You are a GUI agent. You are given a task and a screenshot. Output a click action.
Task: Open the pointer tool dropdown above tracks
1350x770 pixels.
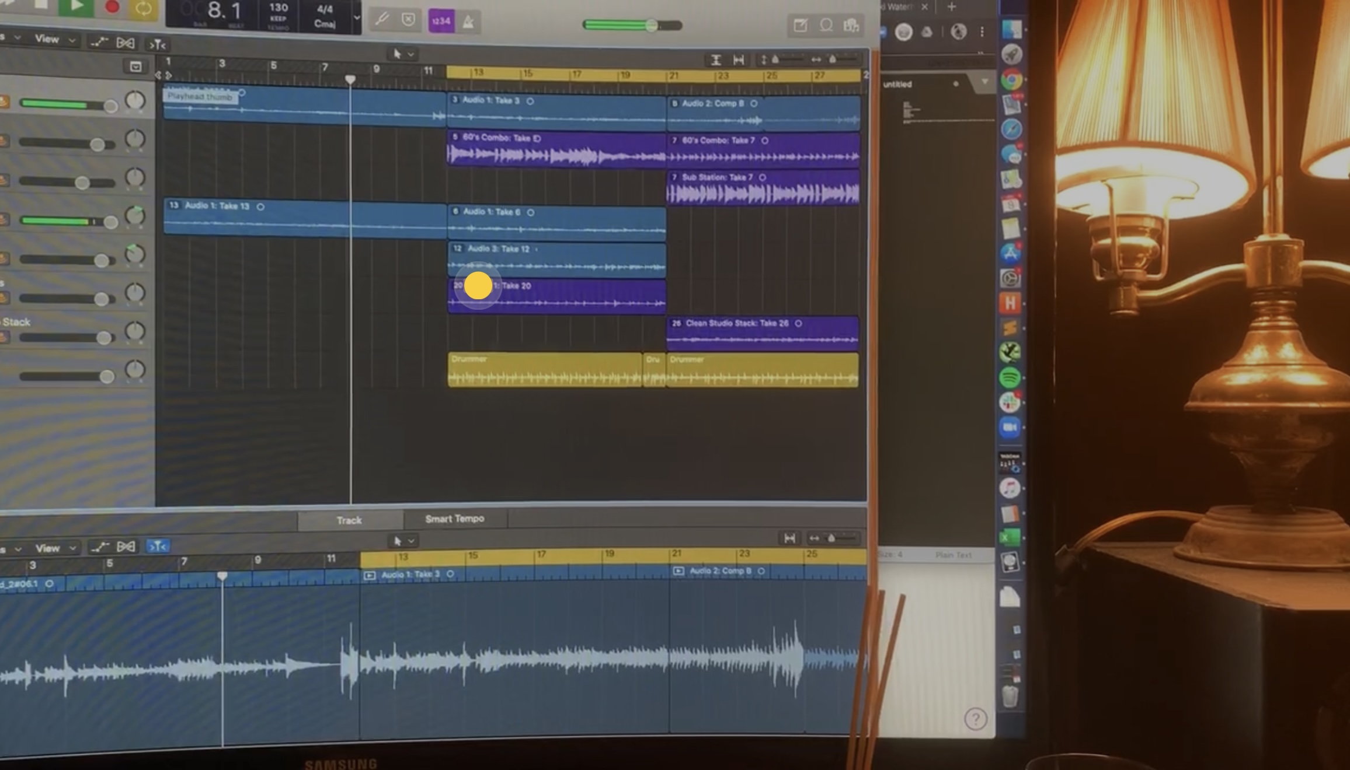click(x=403, y=54)
